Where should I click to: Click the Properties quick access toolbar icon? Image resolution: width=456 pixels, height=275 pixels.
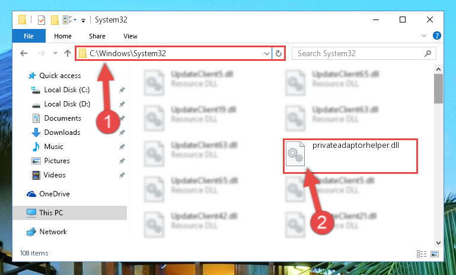coord(42,20)
